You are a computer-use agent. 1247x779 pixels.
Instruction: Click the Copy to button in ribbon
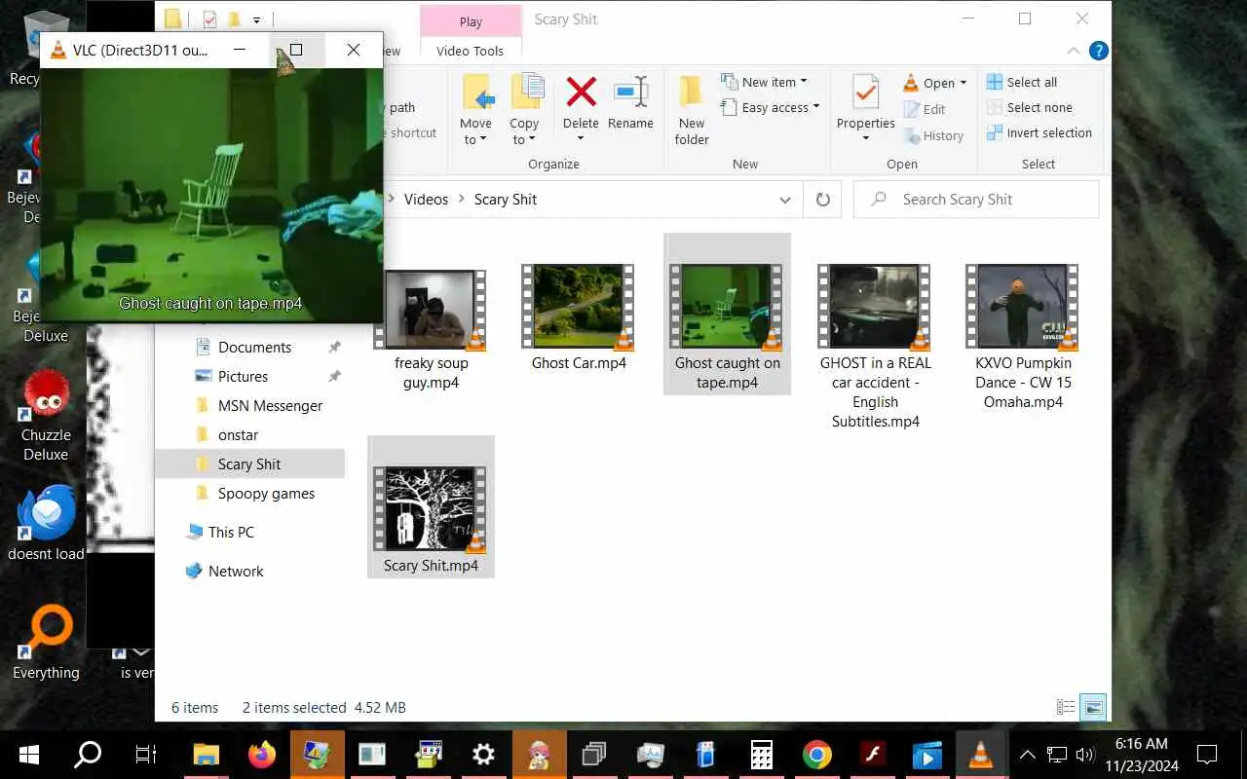524,110
